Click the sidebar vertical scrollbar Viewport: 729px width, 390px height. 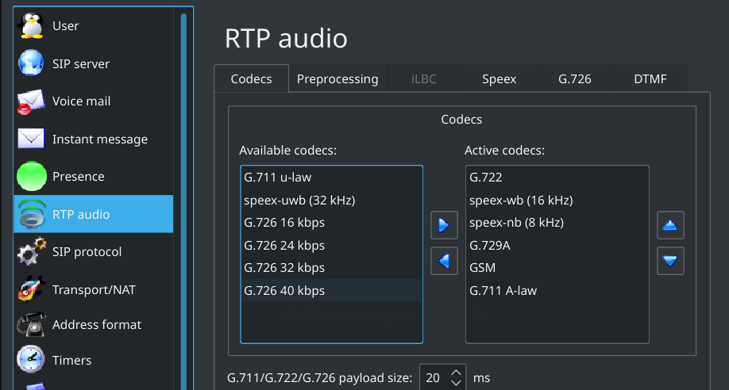[183, 200]
